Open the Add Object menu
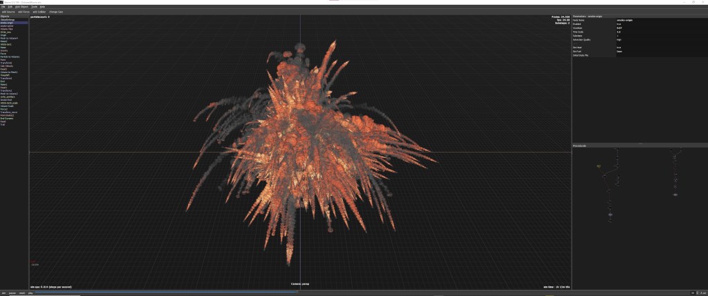708x296 pixels. (x=23, y=7)
